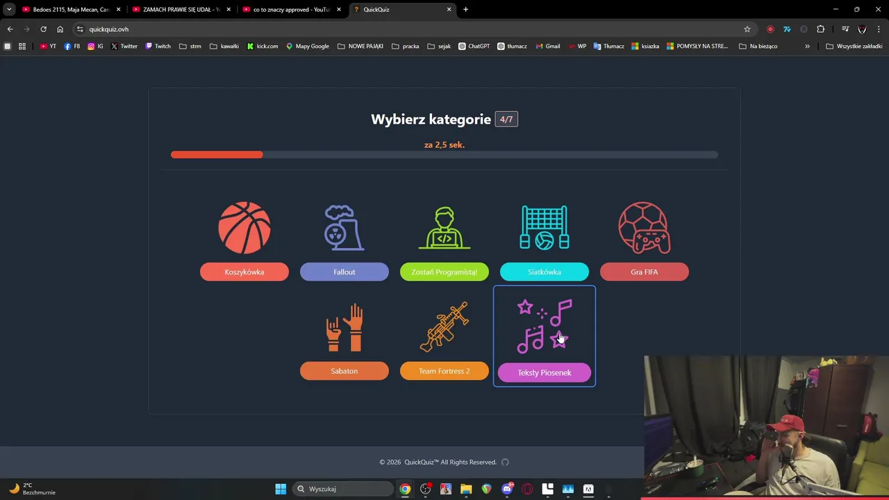This screenshot has height=500, width=889.
Task: Choose the Zostań Programistą! button
Action: click(444, 272)
